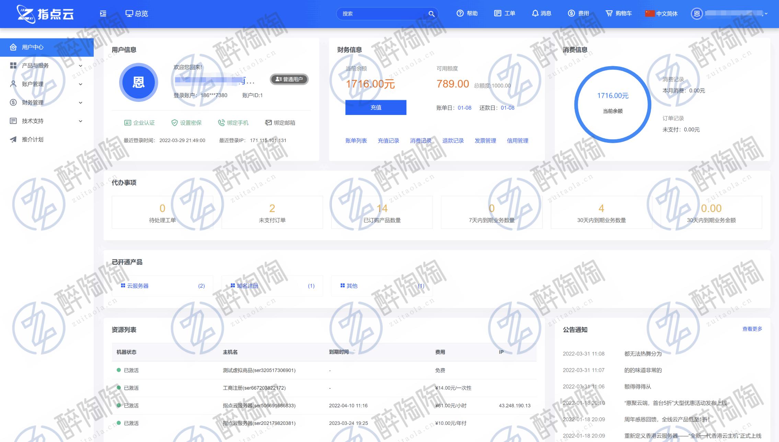779x442 pixels.
Task: Expand the 财务管理 sidebar section
Action: 80,103
